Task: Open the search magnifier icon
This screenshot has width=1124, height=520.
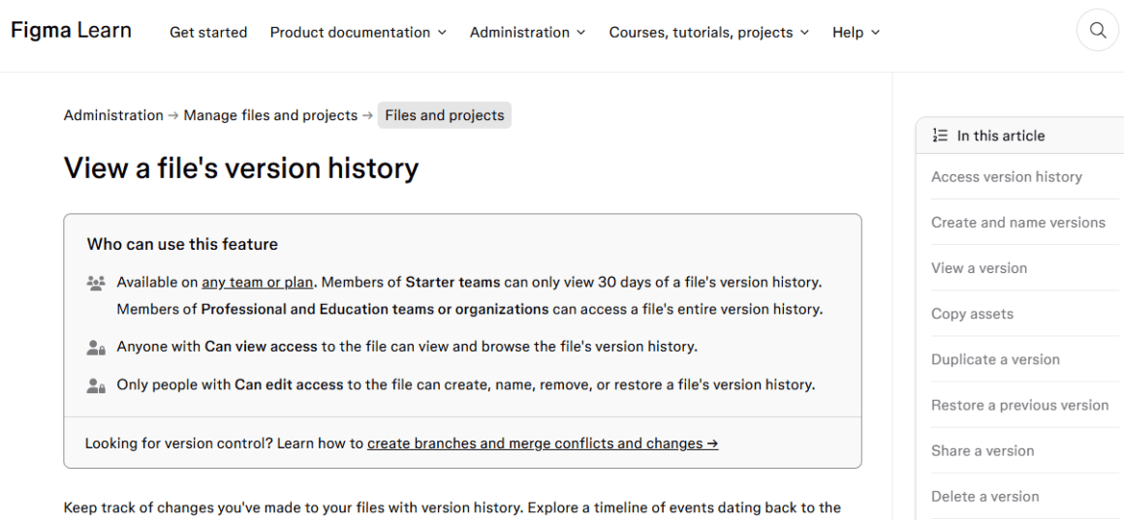Action: [x=1098, y=30]
